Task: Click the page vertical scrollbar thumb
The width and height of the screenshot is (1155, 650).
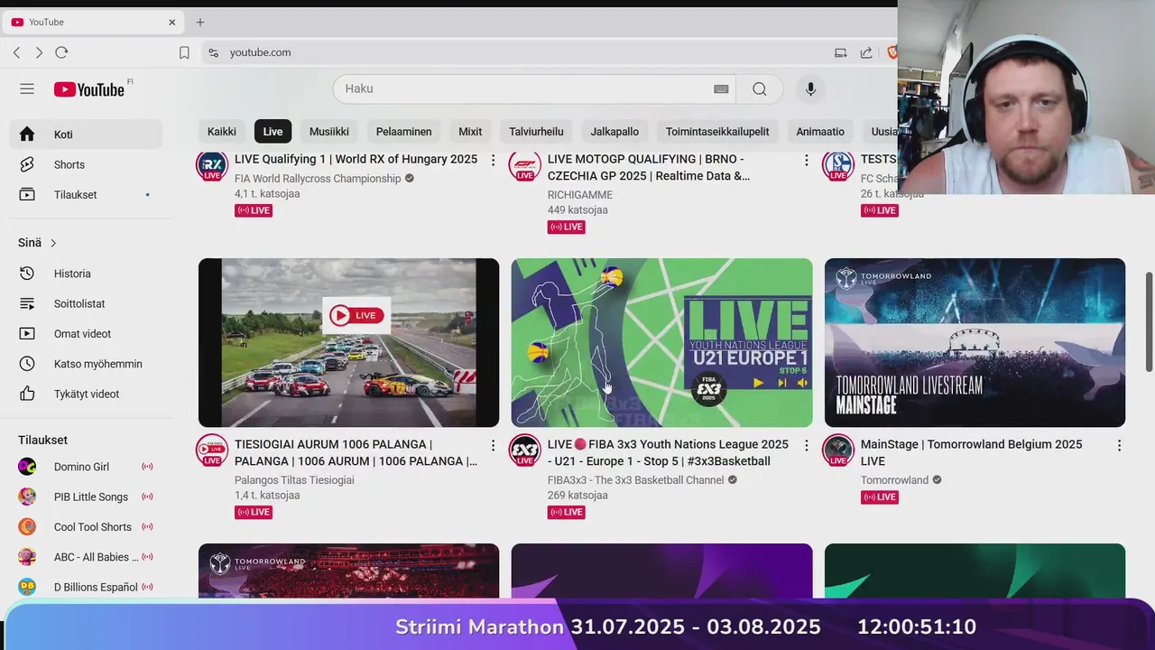Action: pos(1150,320)
